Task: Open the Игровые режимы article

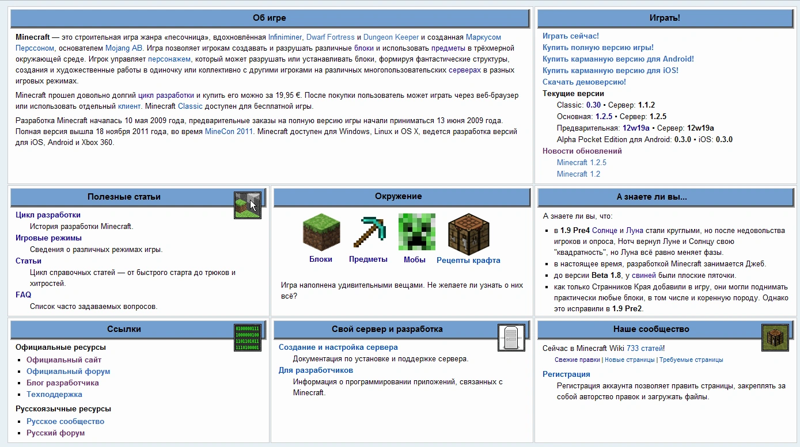Action: tap(48, 238)
